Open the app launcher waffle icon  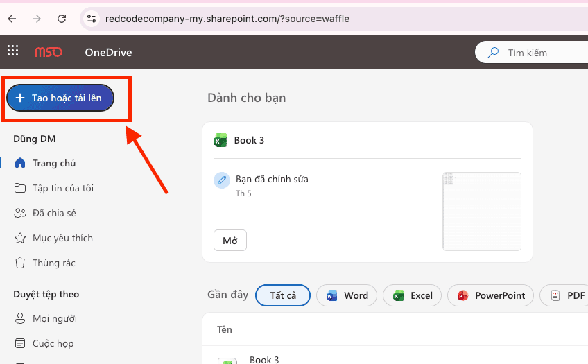(12, 50)
